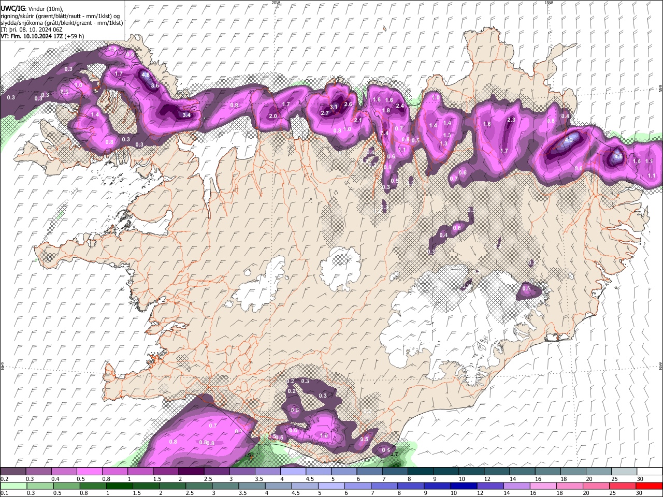Viewport: 663px width, 497px height.
Task: Click the 'rigning/skúrir (grænt/blátt/rautt' header line
Action: point(61,16)
